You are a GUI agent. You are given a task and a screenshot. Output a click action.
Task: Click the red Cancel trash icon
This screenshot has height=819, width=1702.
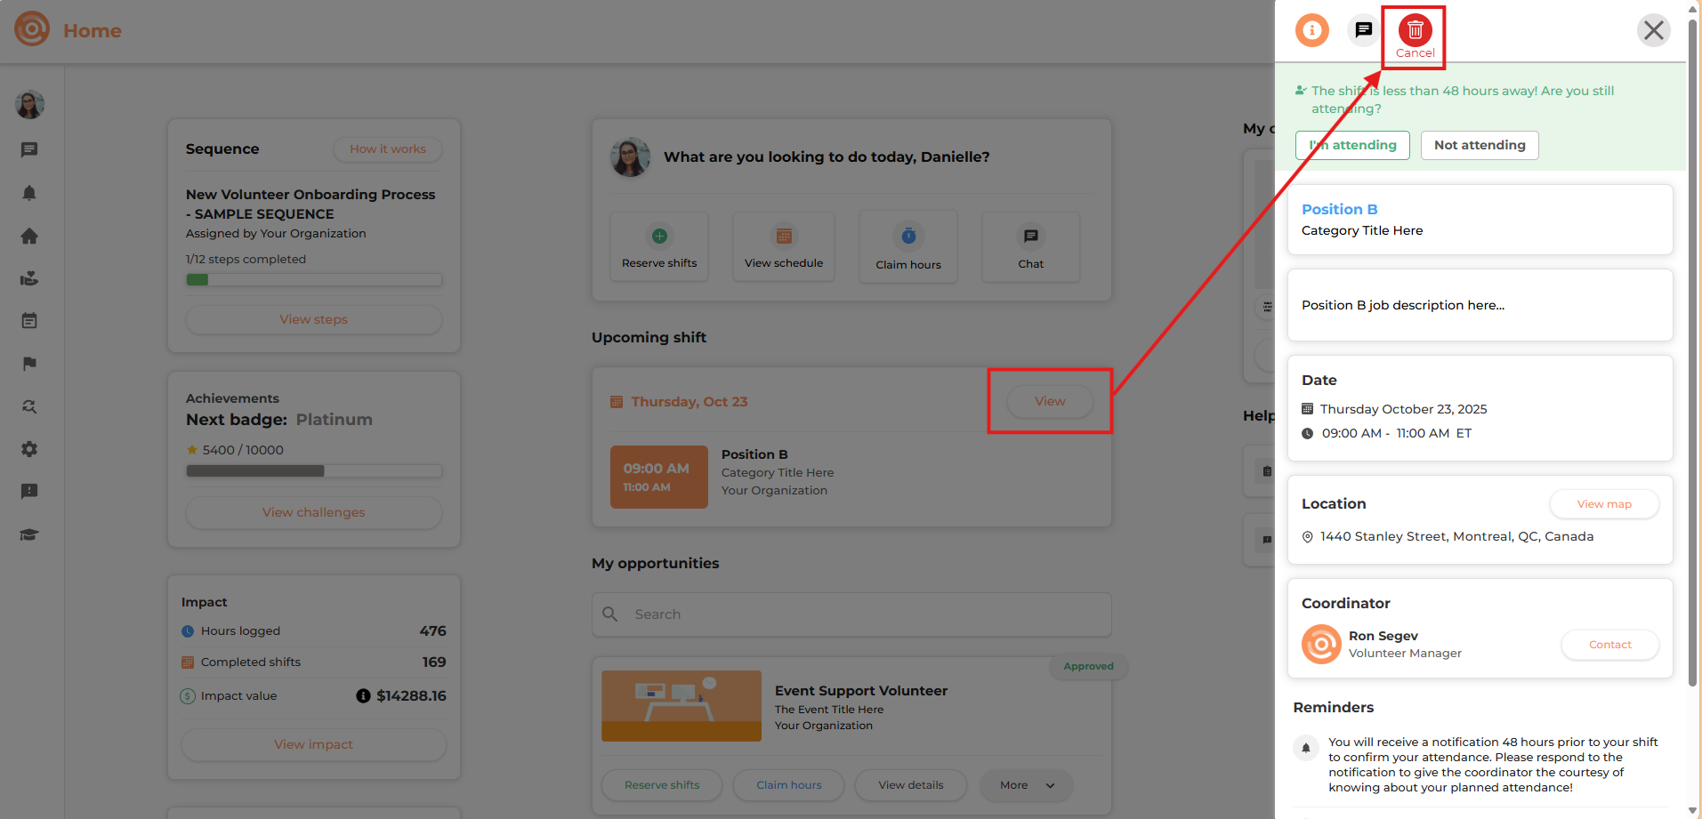[x=1415, y=31]
